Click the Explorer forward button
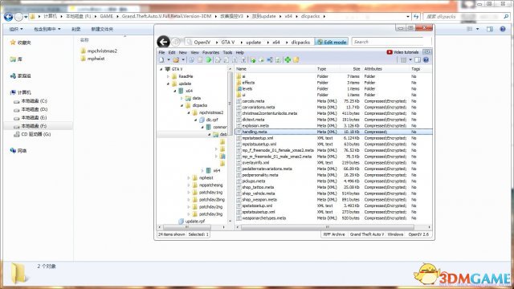Viewport: 514px width, 289px height. pos(18,17)
